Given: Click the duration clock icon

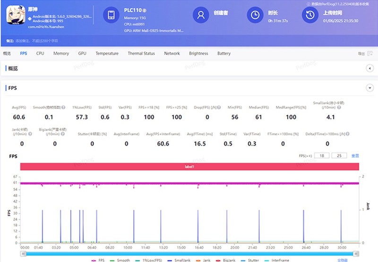Looking at the screenshot, I should click(255, 16).
